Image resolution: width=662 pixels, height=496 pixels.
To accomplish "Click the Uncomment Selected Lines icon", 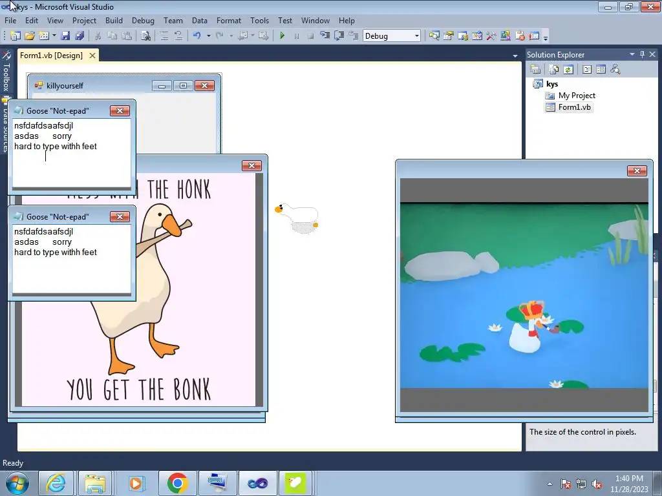I will [x=178, y=36].
